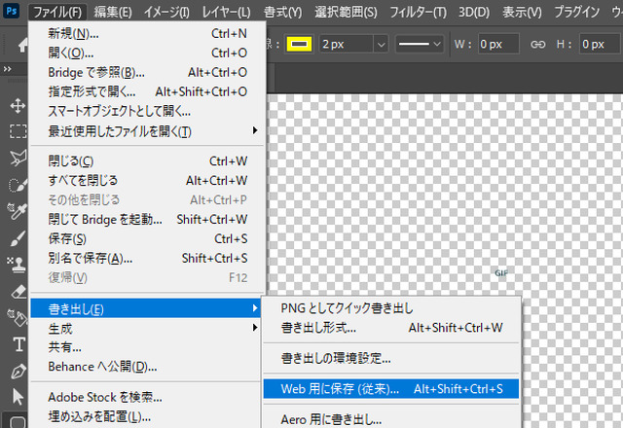Choose Behance へ公開(D)... entry
The height and width of the screenshot is (428, 623).
pyautogui.click(x=147, y=367)
